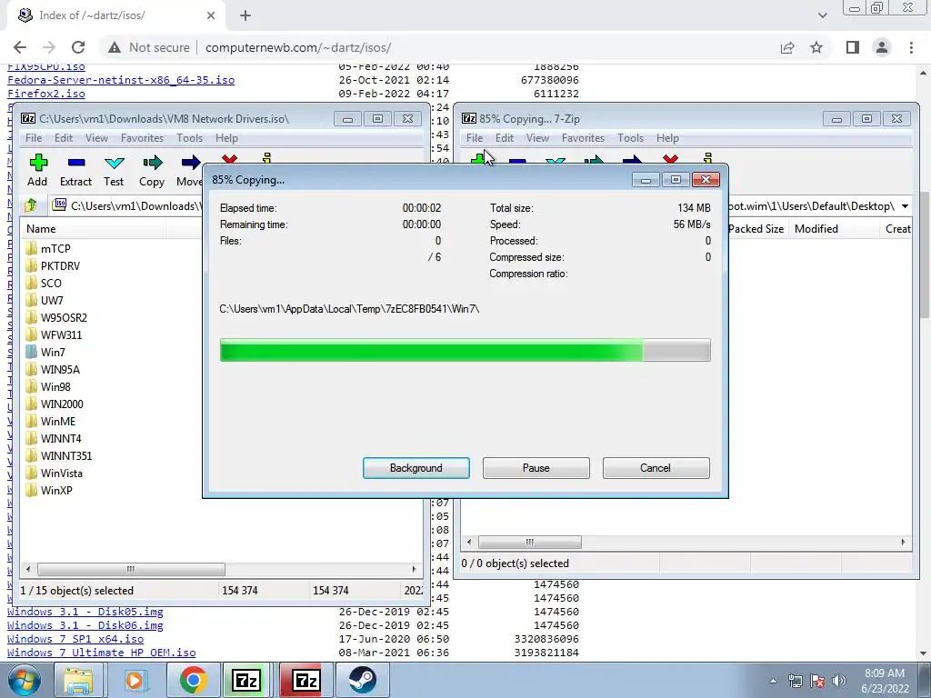The image size is (931, 698).
Task: Expand the right 7-Zip path dropdown
Action: 905,206
